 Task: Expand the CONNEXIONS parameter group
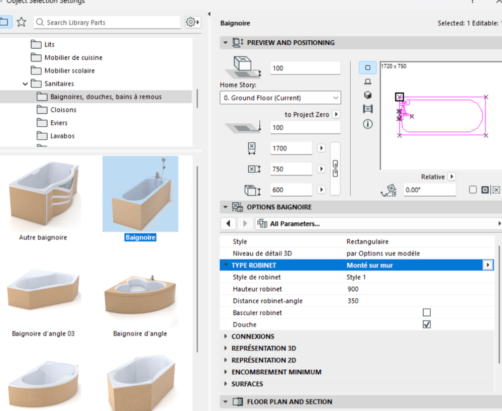click(225, 336)
